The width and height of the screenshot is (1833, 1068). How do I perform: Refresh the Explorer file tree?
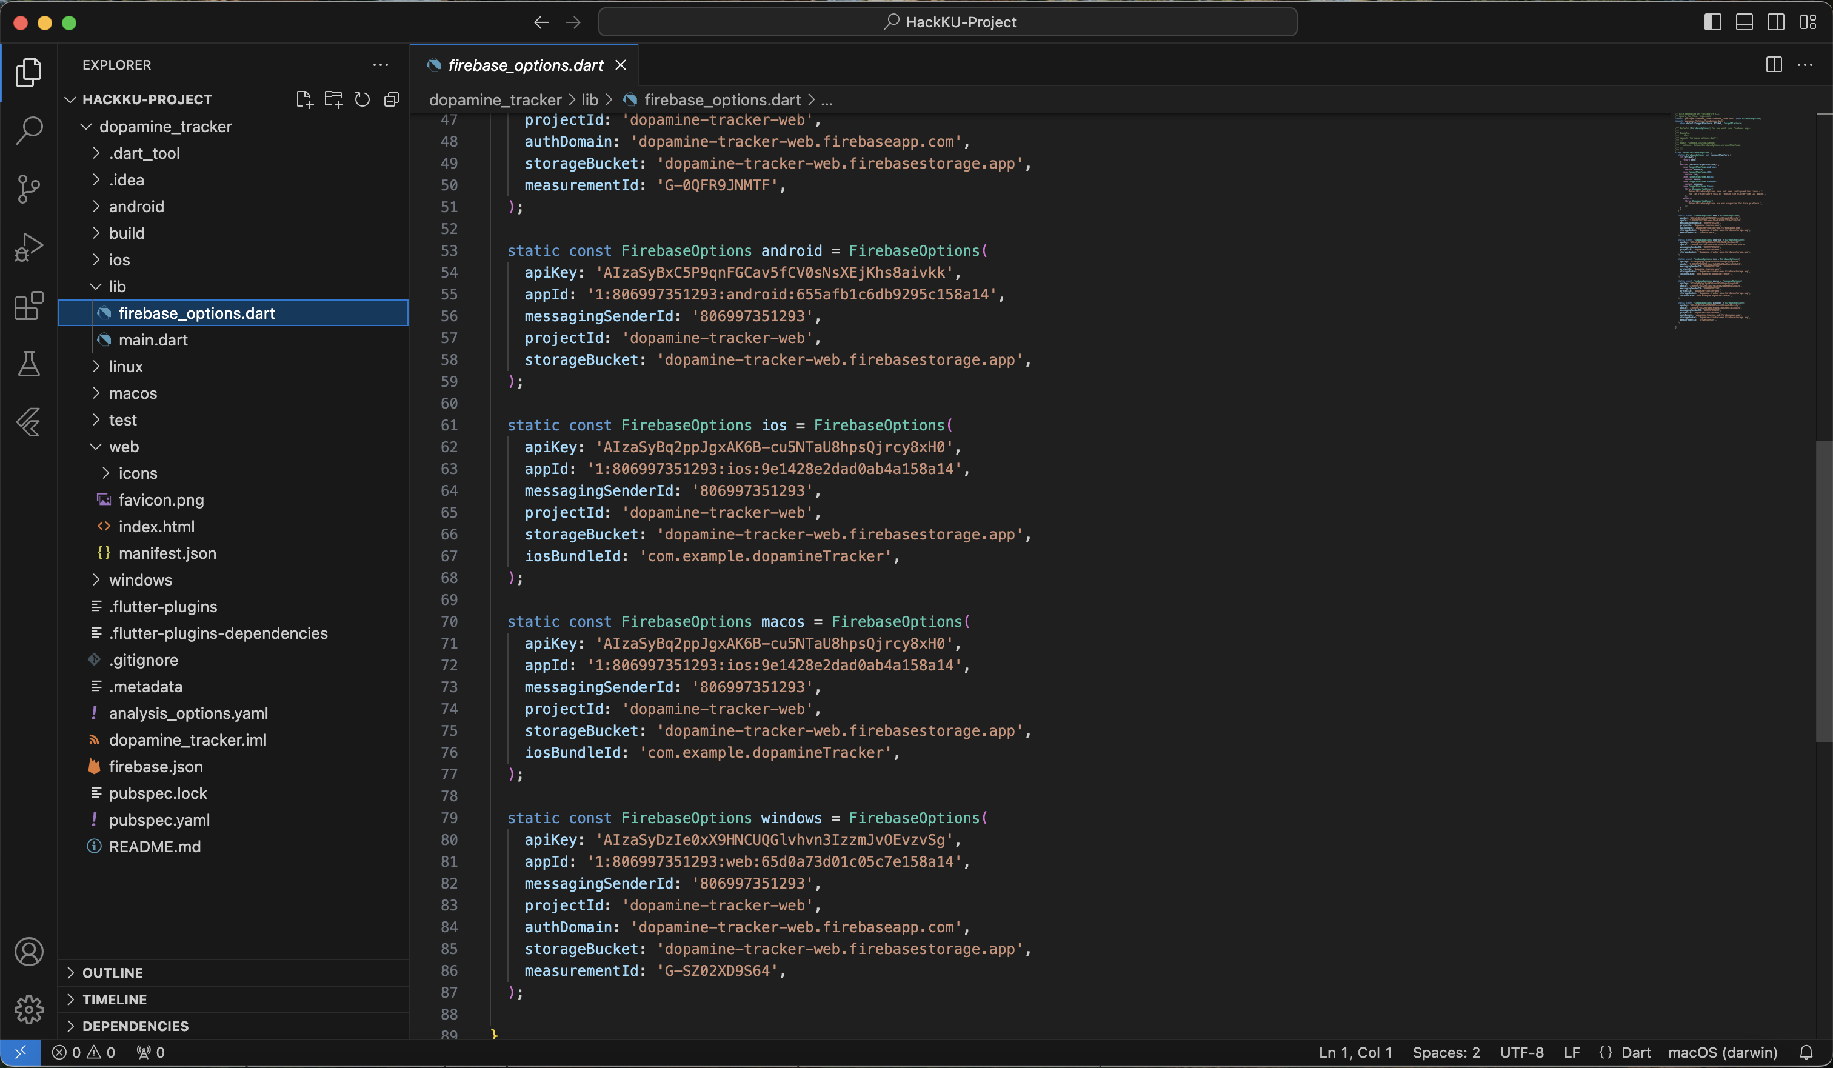[x=362, y=99]
